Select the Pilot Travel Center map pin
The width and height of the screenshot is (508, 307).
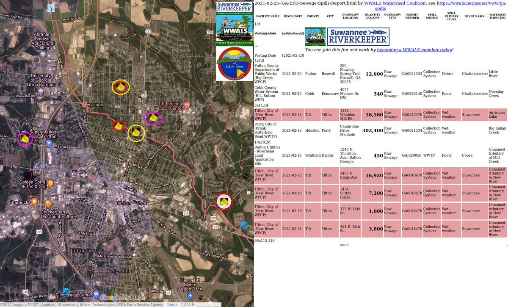[x=97, y=294]
